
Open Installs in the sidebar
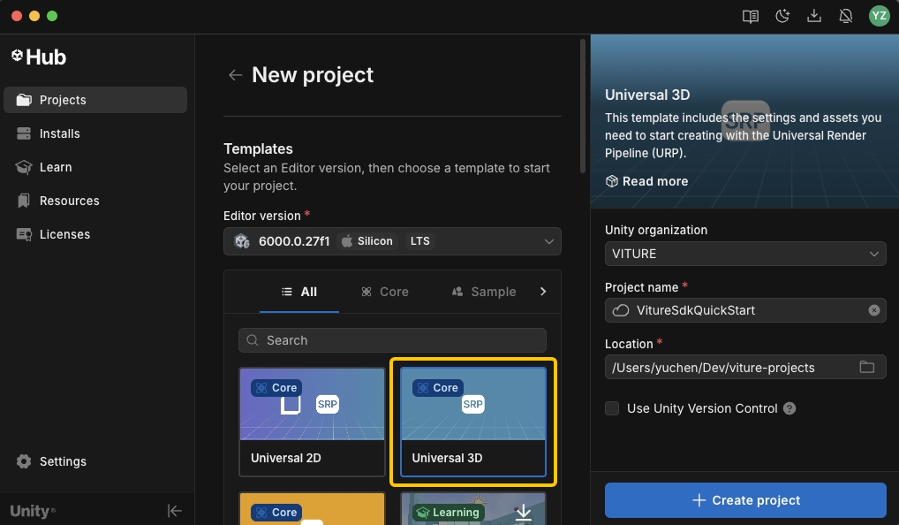(59, 133)
